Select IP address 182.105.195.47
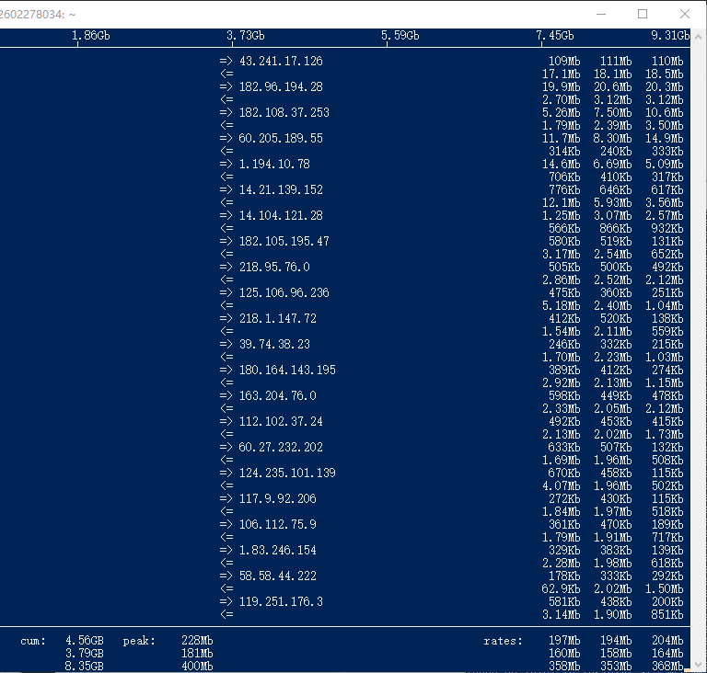 click(x=284, y=241)
